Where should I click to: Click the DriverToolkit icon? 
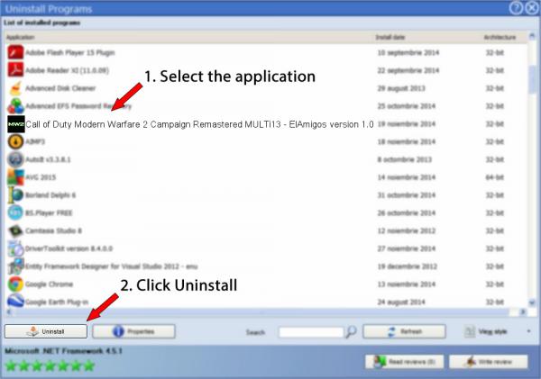pos(15,248)
